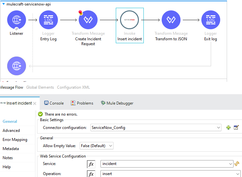
Task: Select the HTTP response globe icon
Action: point(16,66)
